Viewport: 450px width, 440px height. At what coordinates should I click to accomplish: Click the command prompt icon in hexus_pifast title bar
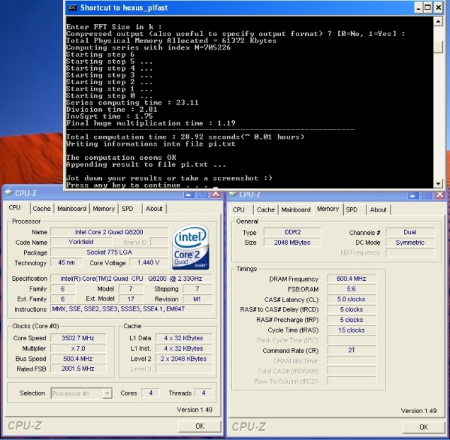pyautogui.click(x=72, y=8)
